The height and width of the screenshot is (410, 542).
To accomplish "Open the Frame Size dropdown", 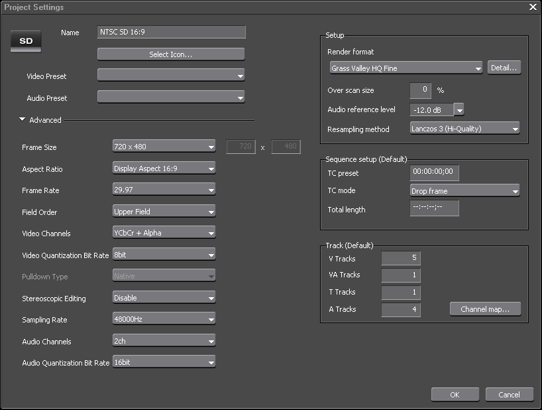I will click(x=164, y=147).
